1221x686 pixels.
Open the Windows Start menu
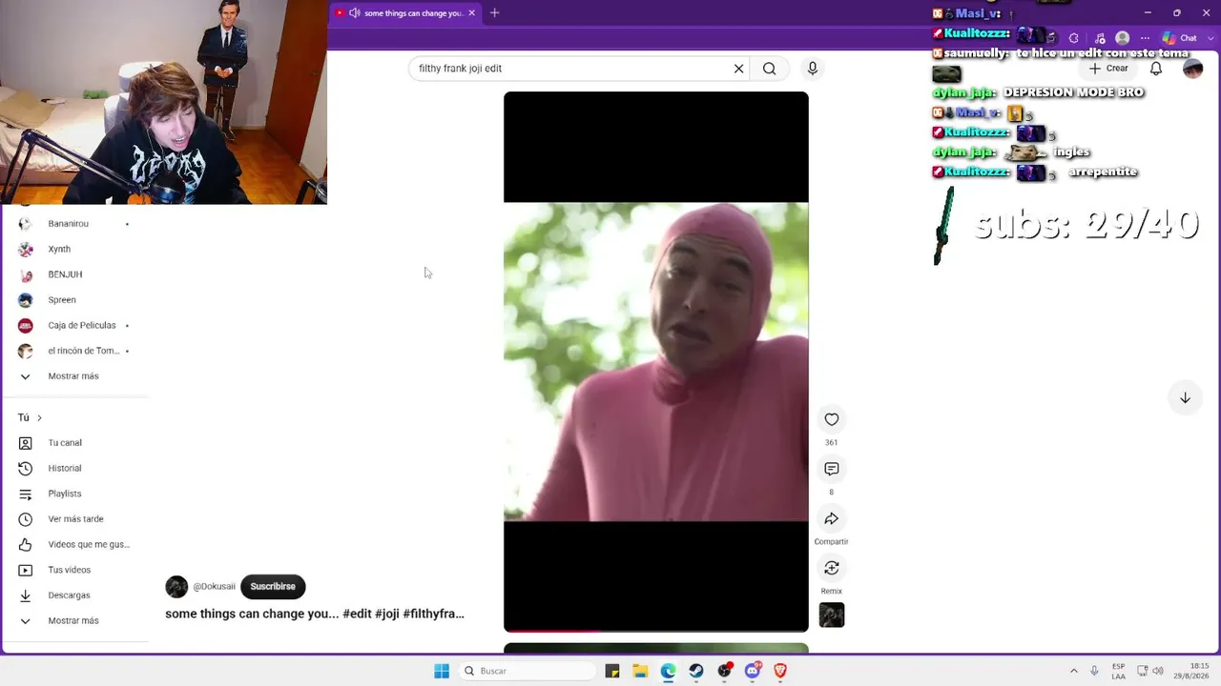pyautogui.click(x=442, y=671)
